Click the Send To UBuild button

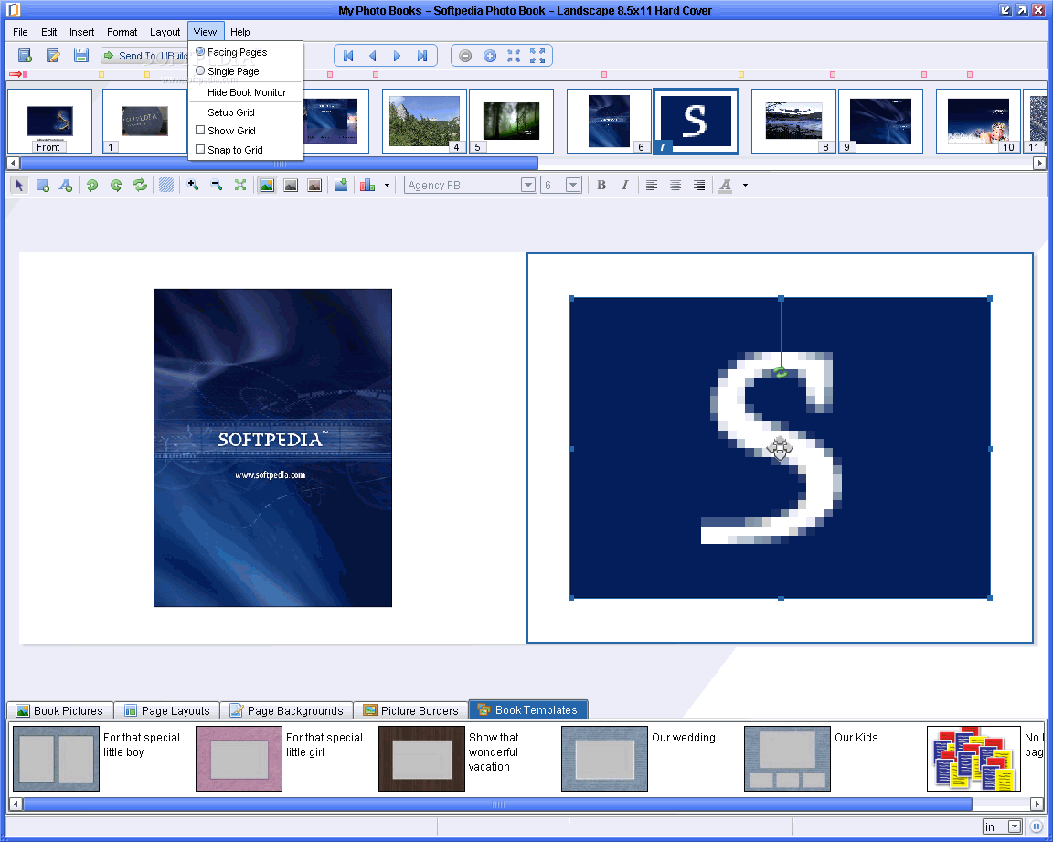145,56
